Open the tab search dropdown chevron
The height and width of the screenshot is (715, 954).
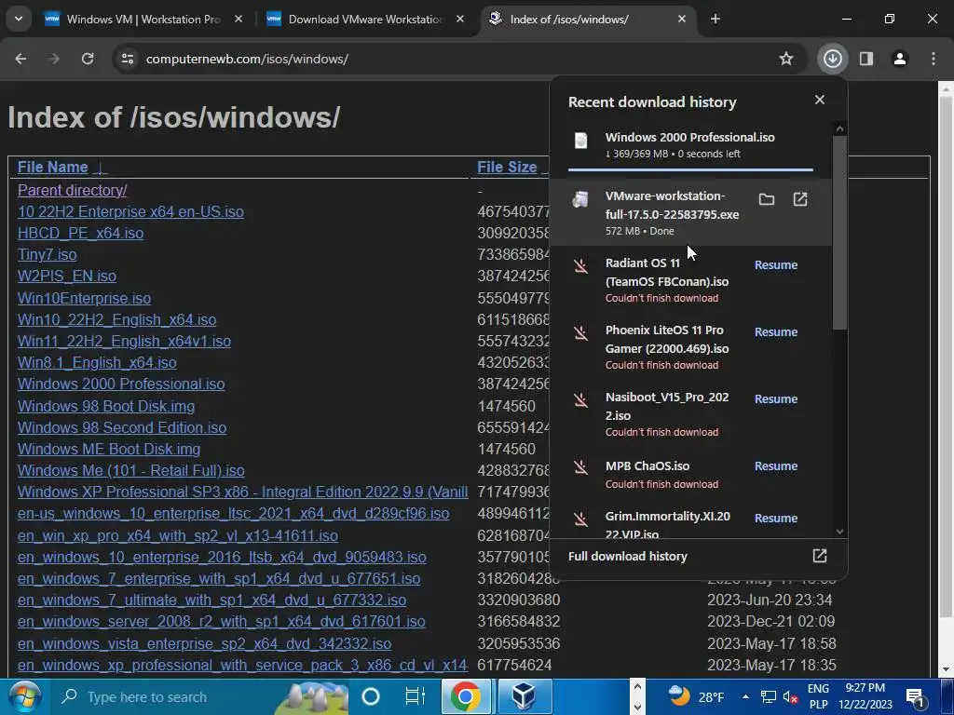[x=19, y=19]
